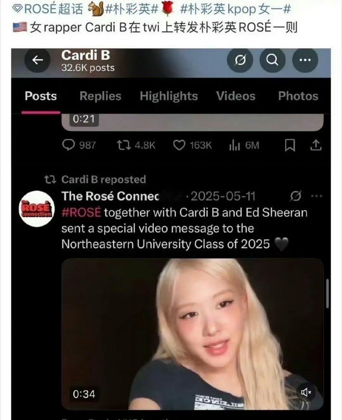Switch to the Replies tab
The height and width of the screenshot is (420, 342).
click(100, 96)
